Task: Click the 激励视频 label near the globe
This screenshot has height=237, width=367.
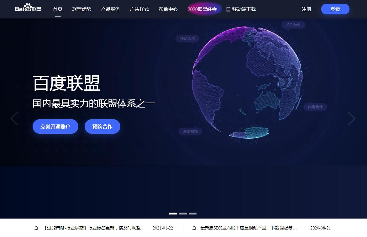Action: tap(190, 131)
